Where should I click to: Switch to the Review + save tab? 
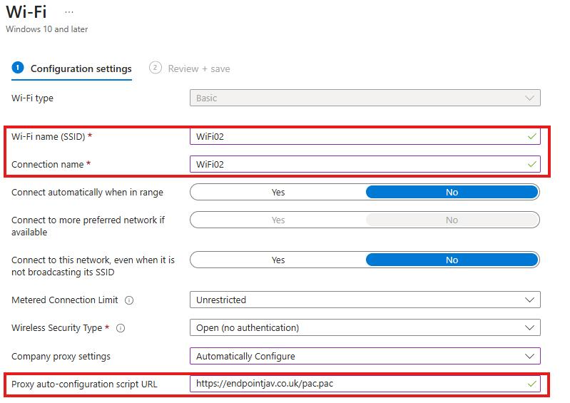[x=198, y=68]
